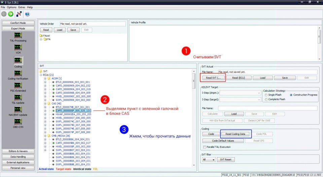Expand the ACSM [1] tree node
This screenshot has width=323, height=177.
[45, 78]
